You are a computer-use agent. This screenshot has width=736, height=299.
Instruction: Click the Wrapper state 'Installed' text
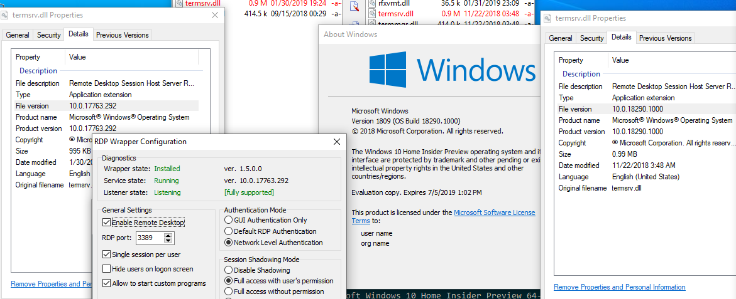[167, 169]
